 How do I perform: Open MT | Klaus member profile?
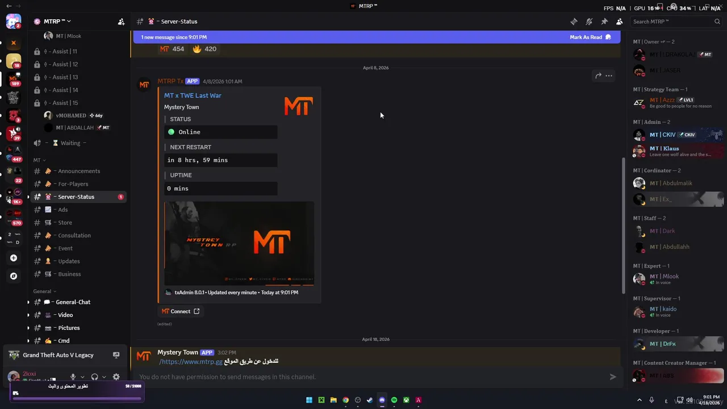click(x=678, y=151)
